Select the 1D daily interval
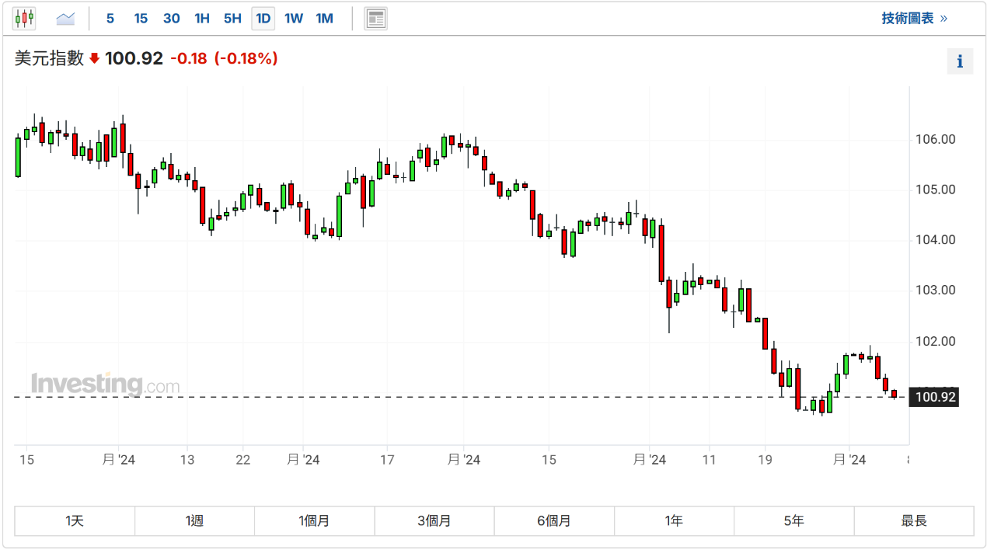 tap(263, 18)
